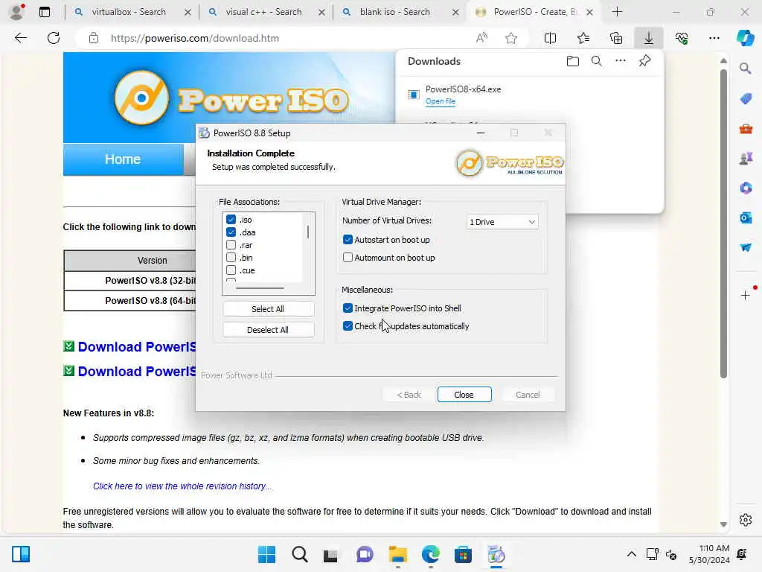Enable the .bin file association
762x572 pixels.
[x=231, y=257]
